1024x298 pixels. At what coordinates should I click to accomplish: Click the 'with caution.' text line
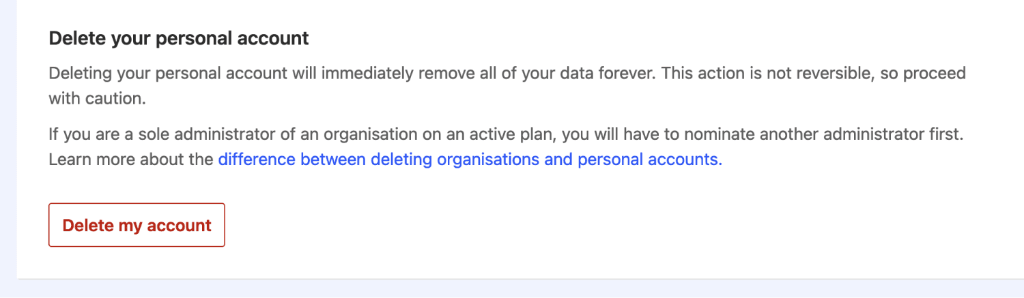(97, 99)
